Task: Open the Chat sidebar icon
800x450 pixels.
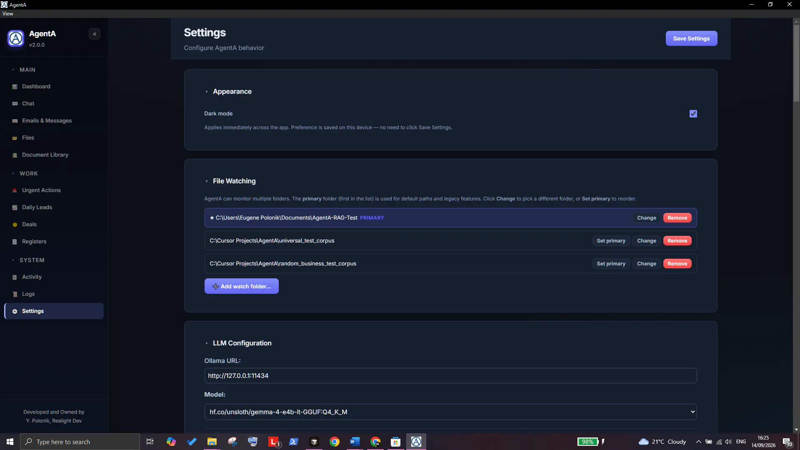Action: pyautogui.click(x=15, y=104)
